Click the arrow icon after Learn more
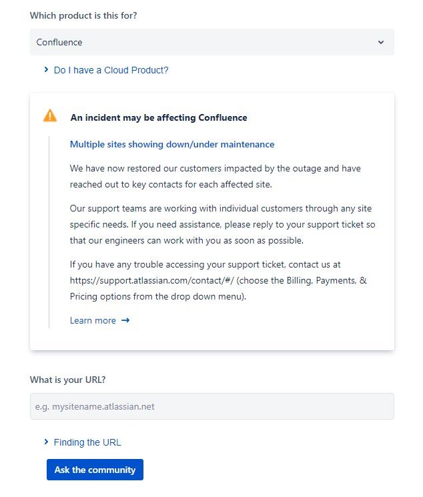Viewport: 423px width, 497px height. (125, 320)
